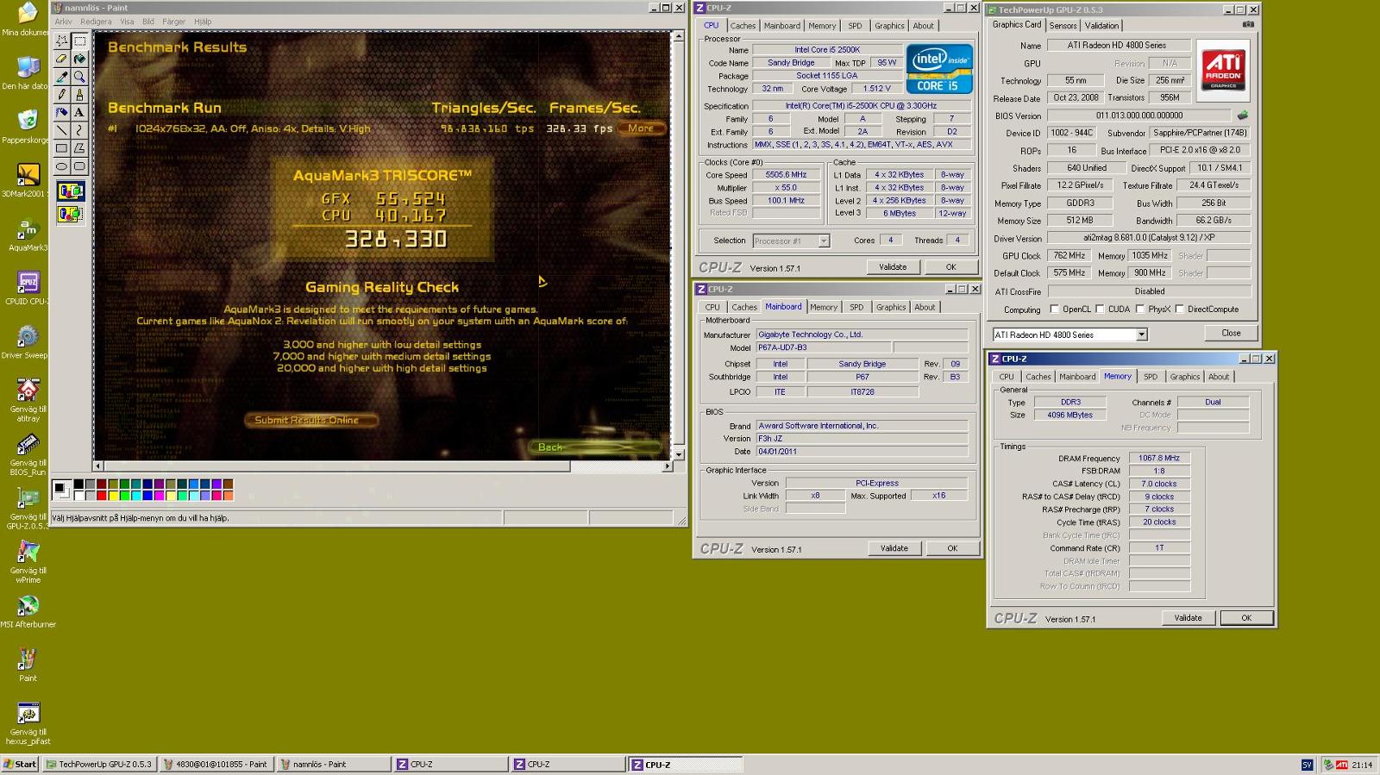Viewport: 1380px width, 775px height.
Task: Pick the yellow color swatch in Paint palette
Action: [113, 496]
